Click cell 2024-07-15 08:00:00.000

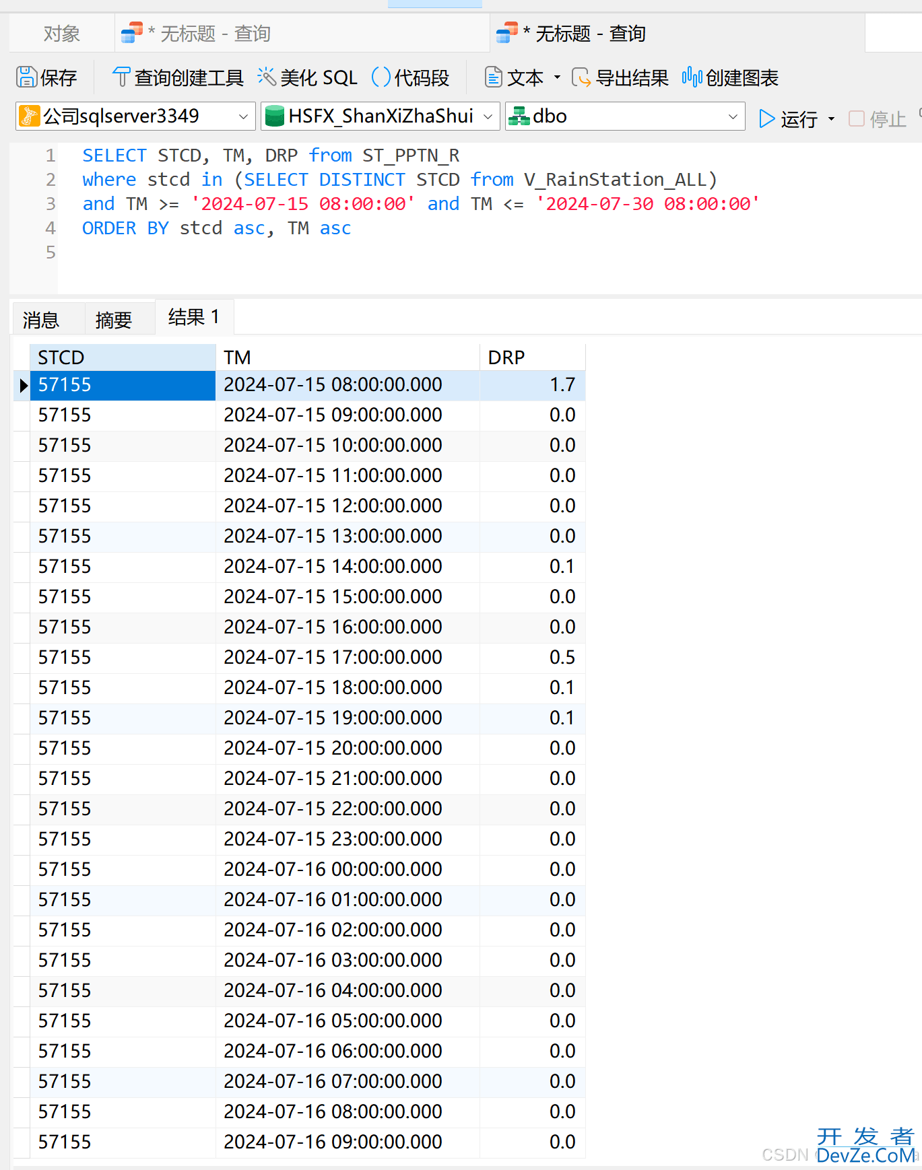pyautogui.click(x=348, y=385)
